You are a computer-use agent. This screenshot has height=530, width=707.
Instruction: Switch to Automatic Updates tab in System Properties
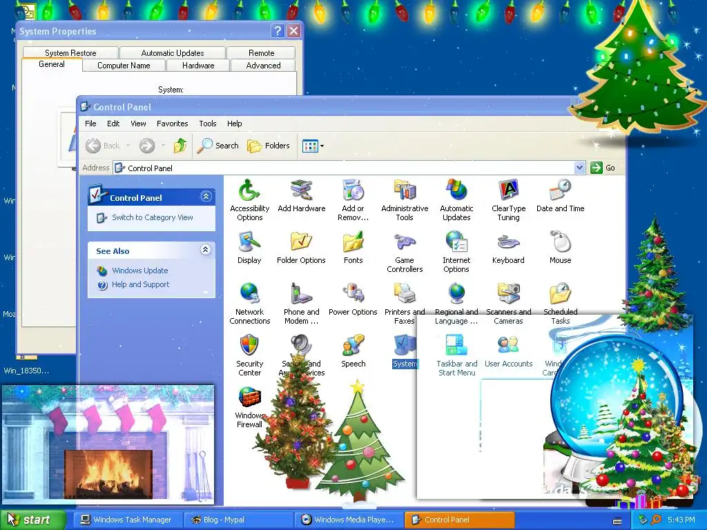172,52
